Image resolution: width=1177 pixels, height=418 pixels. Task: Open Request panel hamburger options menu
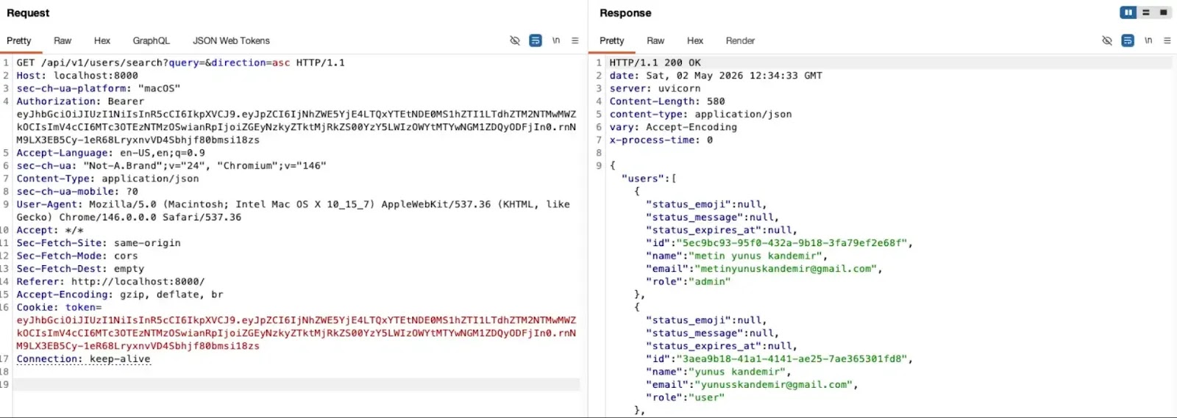point(575,40)
